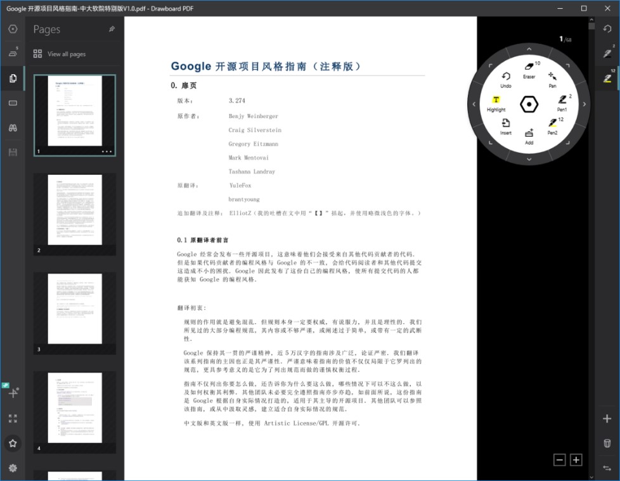Select page 4 thumbnail
The height and width of the screenshot is (481, 620).
75,412
